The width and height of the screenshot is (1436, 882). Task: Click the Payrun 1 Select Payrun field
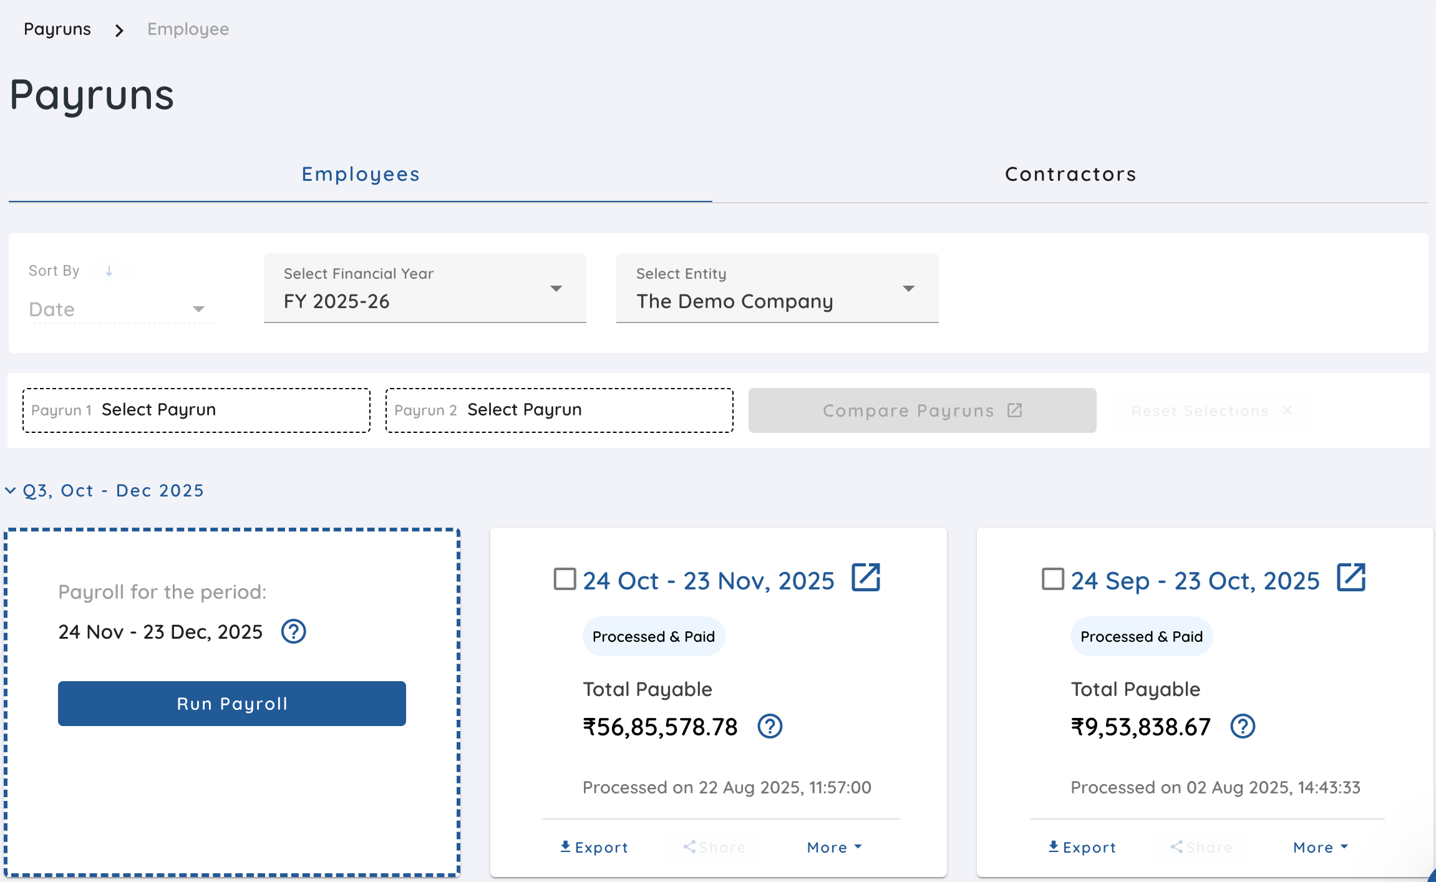click(196, 410)
